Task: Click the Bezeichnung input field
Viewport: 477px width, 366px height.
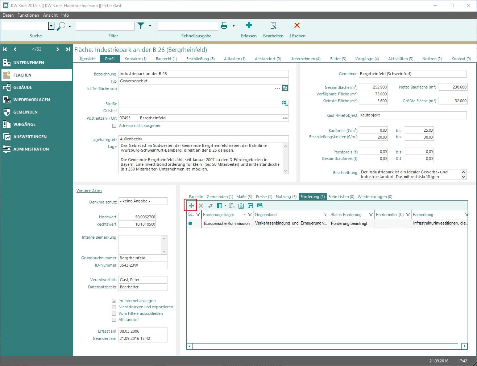Action: 204,74
